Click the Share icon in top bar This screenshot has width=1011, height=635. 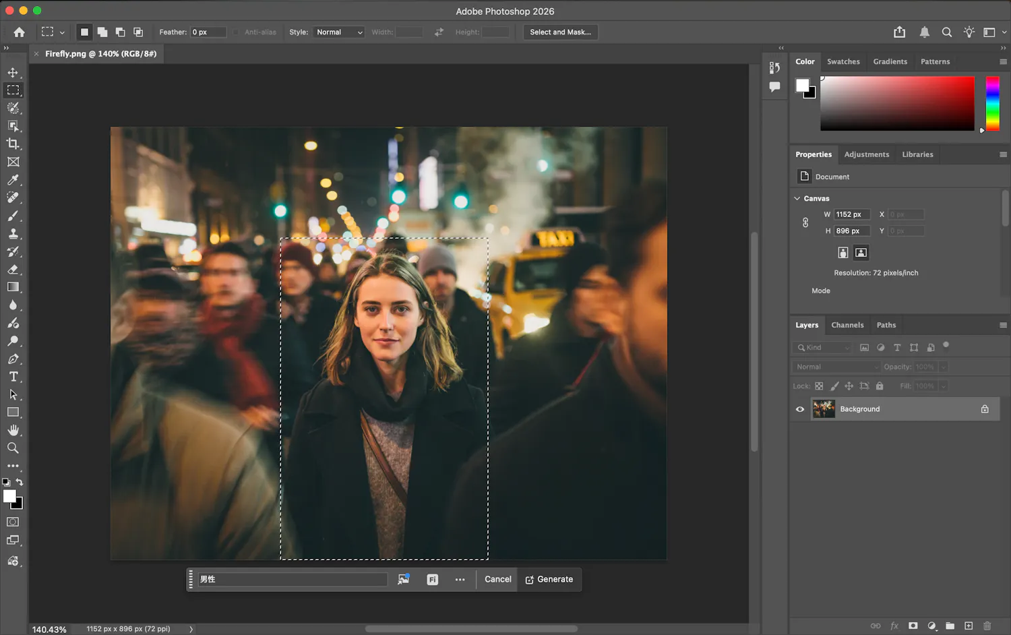[x=899, y=32]
